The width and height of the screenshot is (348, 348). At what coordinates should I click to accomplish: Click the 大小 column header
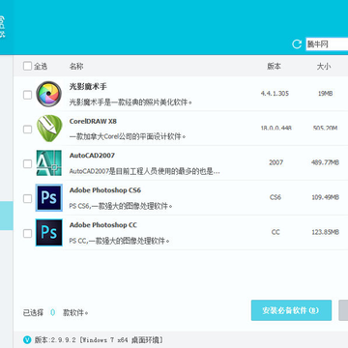point(323,67)
